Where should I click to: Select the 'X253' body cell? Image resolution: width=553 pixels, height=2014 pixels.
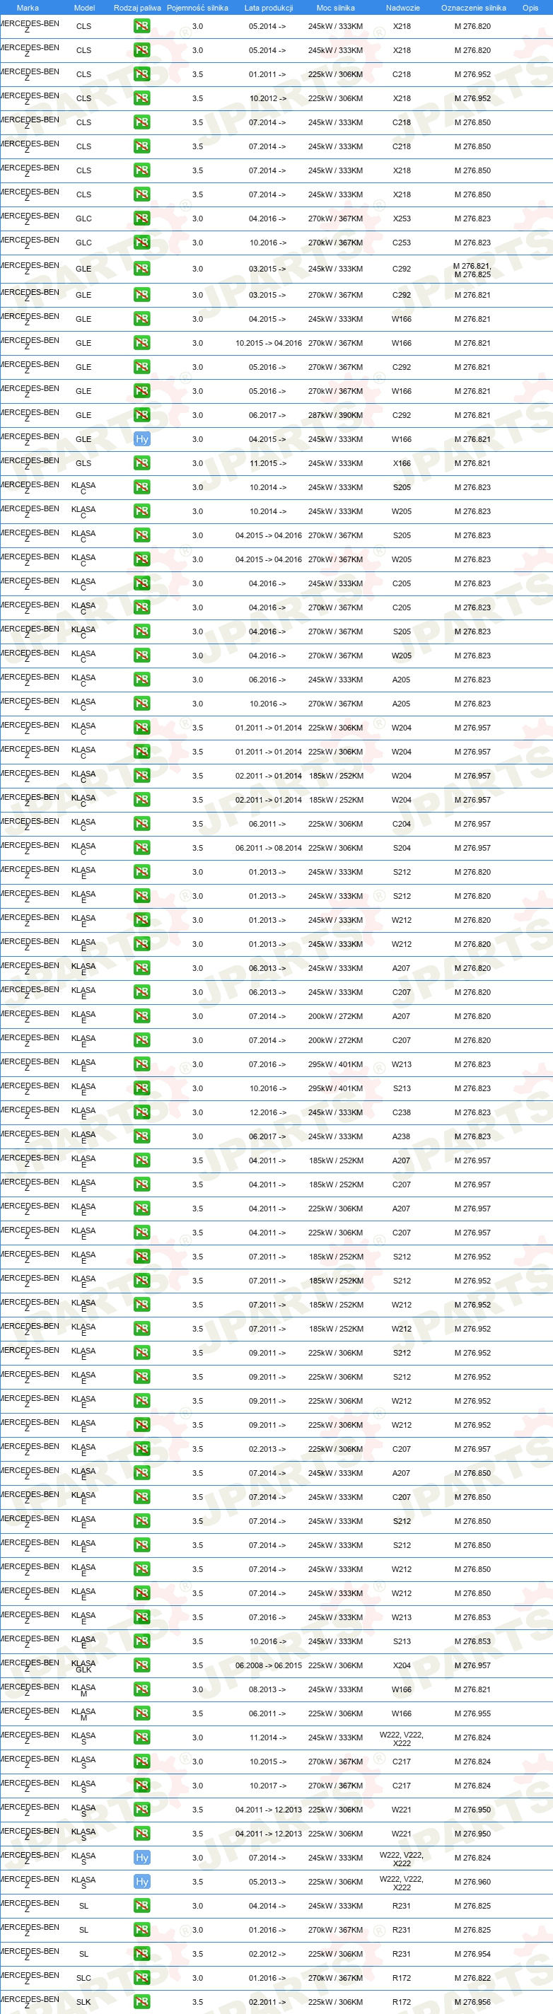(x=402, y=219)
